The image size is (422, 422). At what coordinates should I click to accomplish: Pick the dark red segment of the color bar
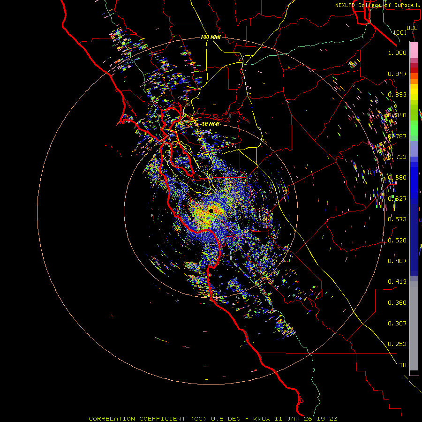click(x=414, y=70)
